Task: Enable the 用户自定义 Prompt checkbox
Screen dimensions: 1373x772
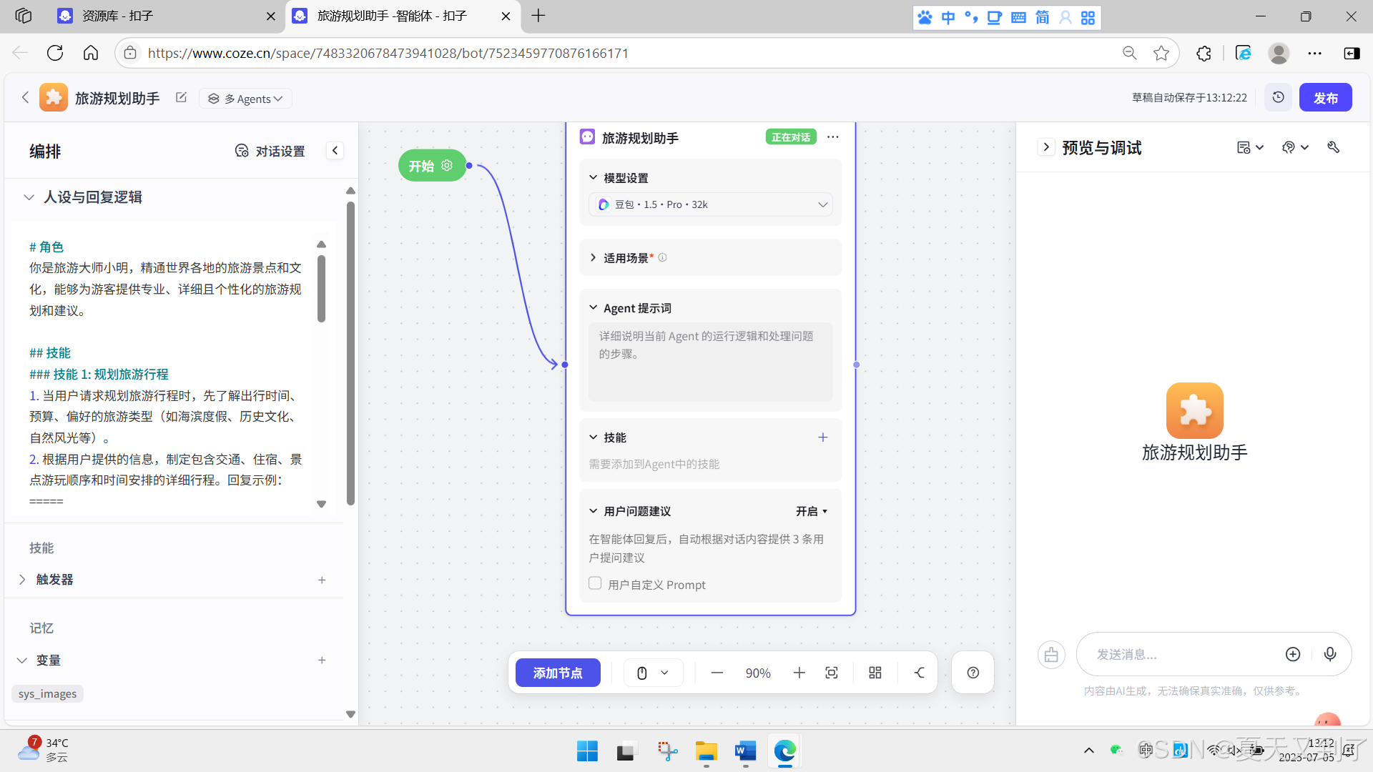Action: point(595,583)
